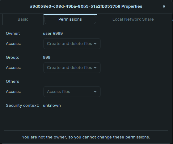173x144 pixels.
Task: Click the owner value 'user #999'
Action: coord(53,34)
